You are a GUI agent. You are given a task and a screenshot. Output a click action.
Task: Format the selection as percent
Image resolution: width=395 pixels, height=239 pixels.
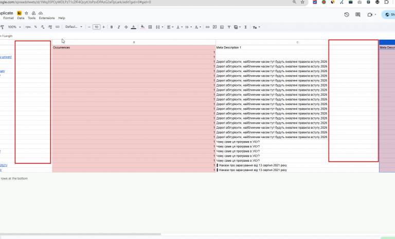click(35, 27)
